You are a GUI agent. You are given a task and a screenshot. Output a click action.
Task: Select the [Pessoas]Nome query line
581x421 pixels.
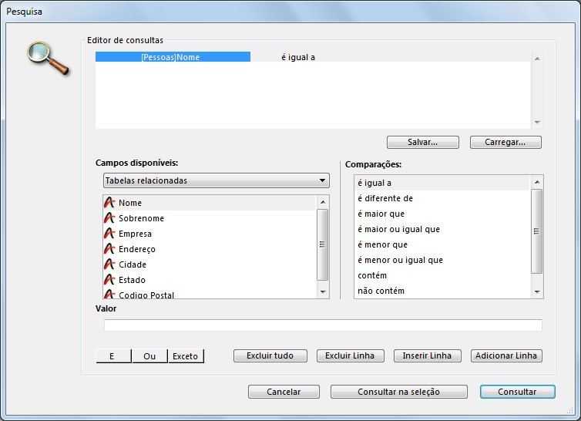coord(173,57)
